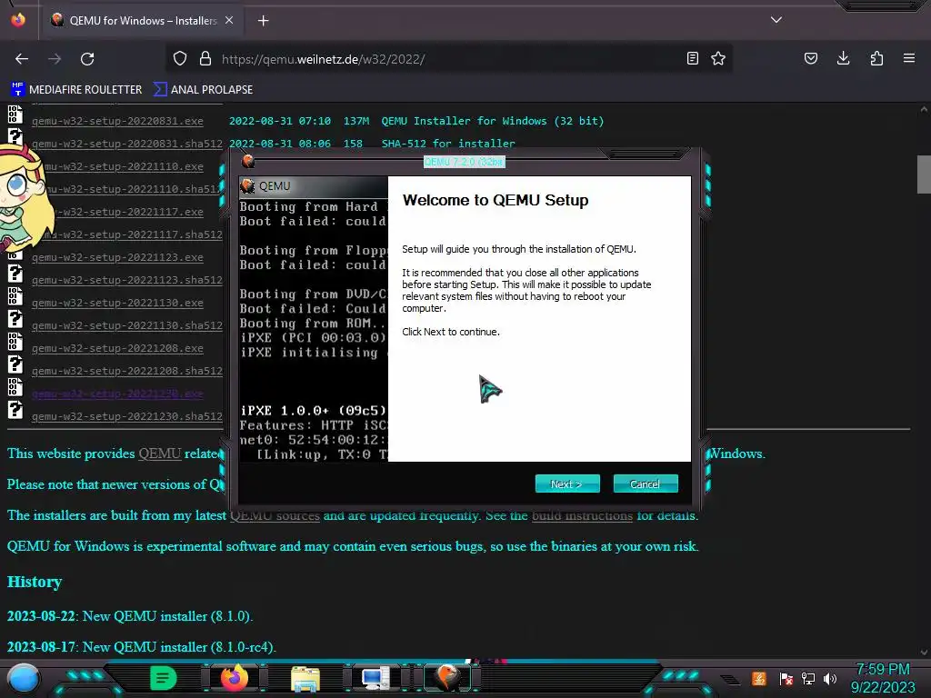Viewport: 931px width, 698px height.
Task: Open the qemu-w32-setup-20221230.sha512 link
Action: [x=127, y=416]
